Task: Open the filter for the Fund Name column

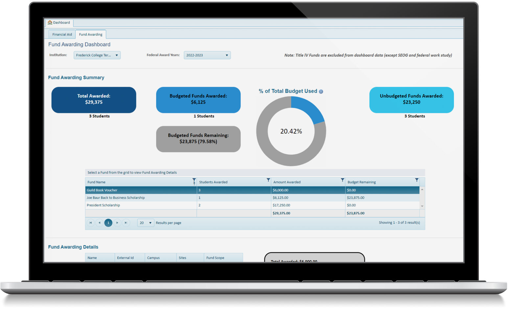Action: tap(194, 181)
